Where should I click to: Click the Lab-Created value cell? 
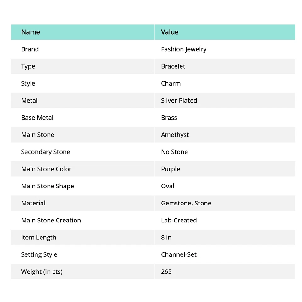coord(179,220)
